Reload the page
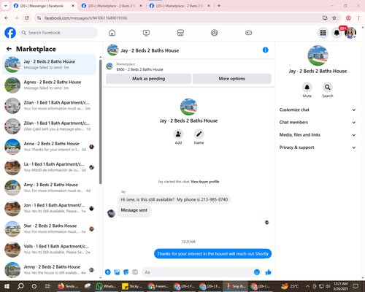 (x=27, y=18)
